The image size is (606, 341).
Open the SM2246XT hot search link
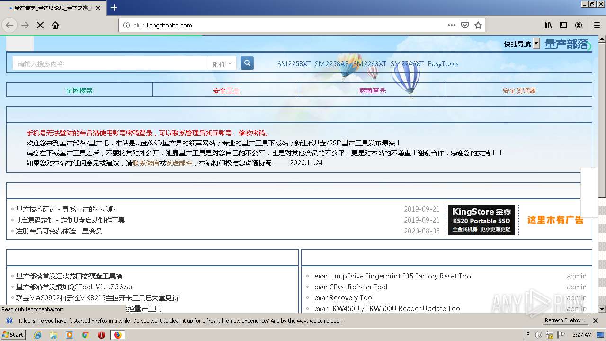tap(407, 64)
